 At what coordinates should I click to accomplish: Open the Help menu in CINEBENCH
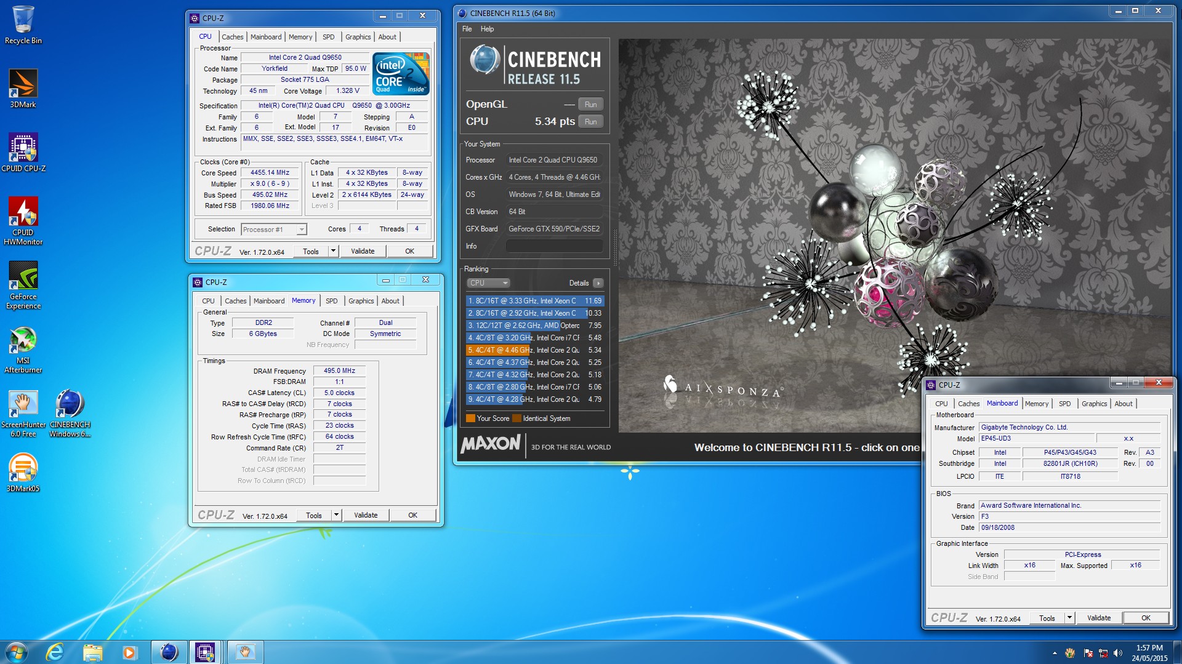tap(487, 29)
